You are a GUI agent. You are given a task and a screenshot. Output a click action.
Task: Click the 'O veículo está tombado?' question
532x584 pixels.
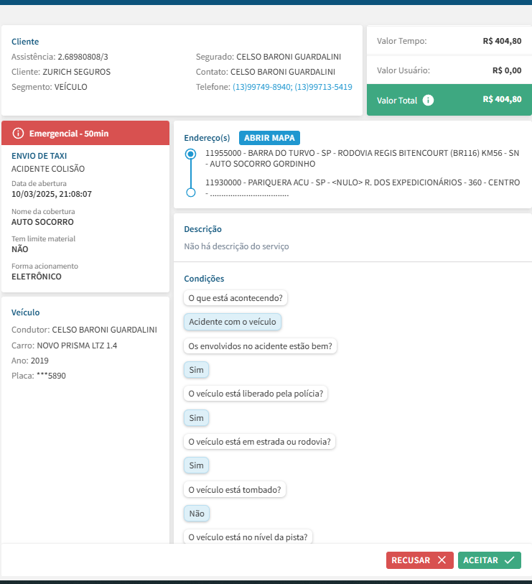point(235,490)
